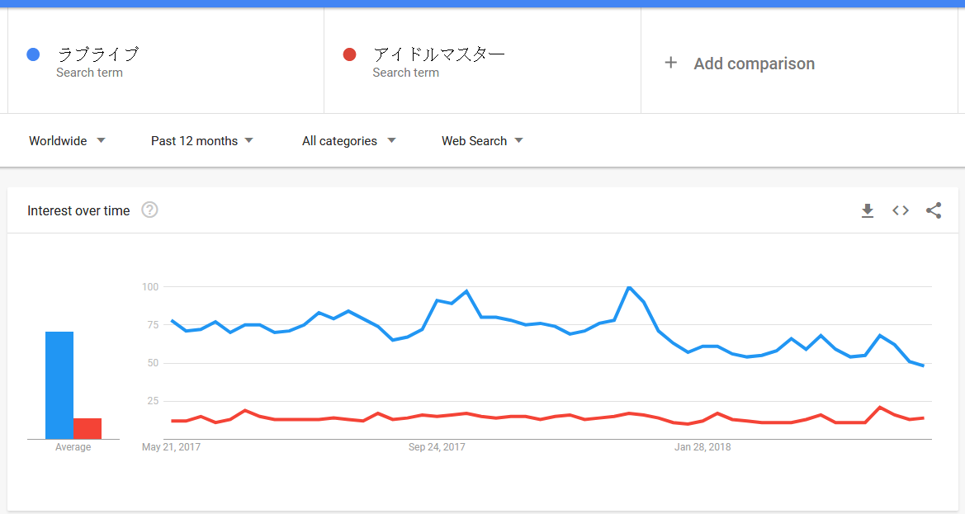Click the Jan 28, 2018 axis label
This screenshot has width=965, height=514.
[702, 447]
